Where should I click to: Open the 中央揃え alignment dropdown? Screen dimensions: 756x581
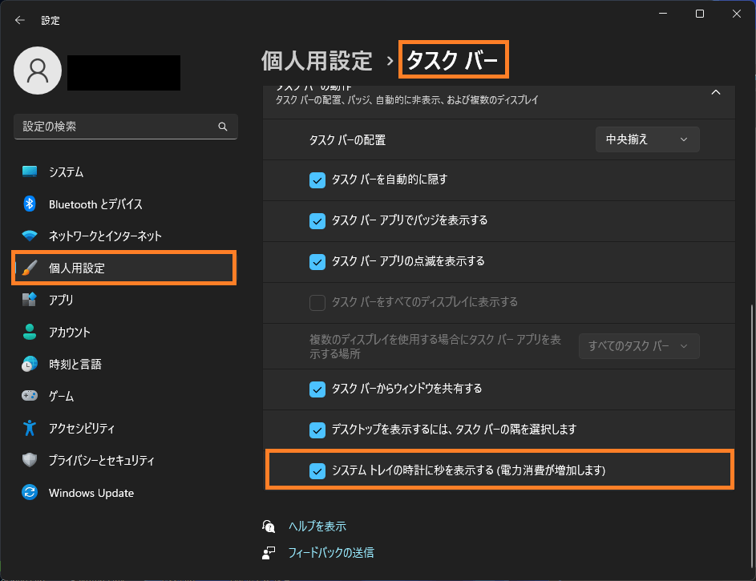click(648, 139)
